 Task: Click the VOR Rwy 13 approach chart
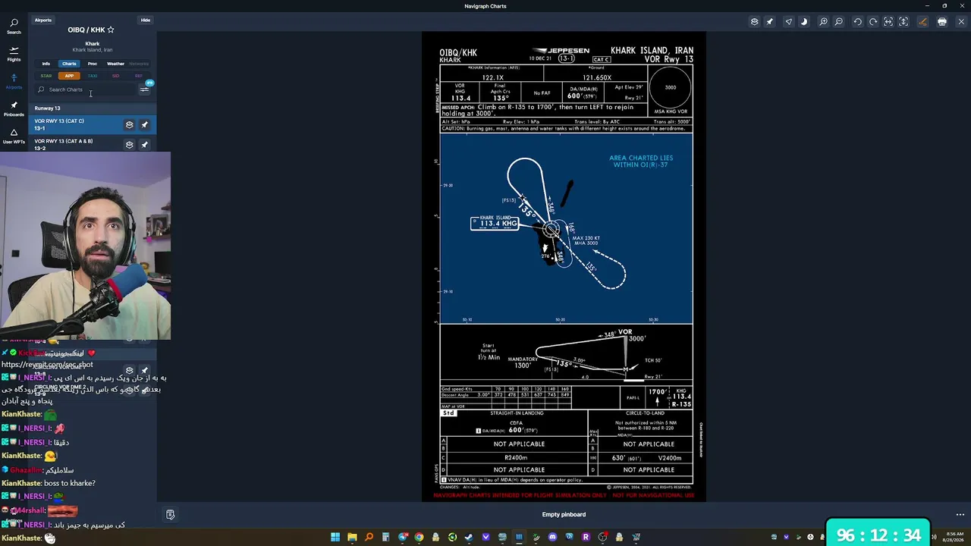click(564, 266)
